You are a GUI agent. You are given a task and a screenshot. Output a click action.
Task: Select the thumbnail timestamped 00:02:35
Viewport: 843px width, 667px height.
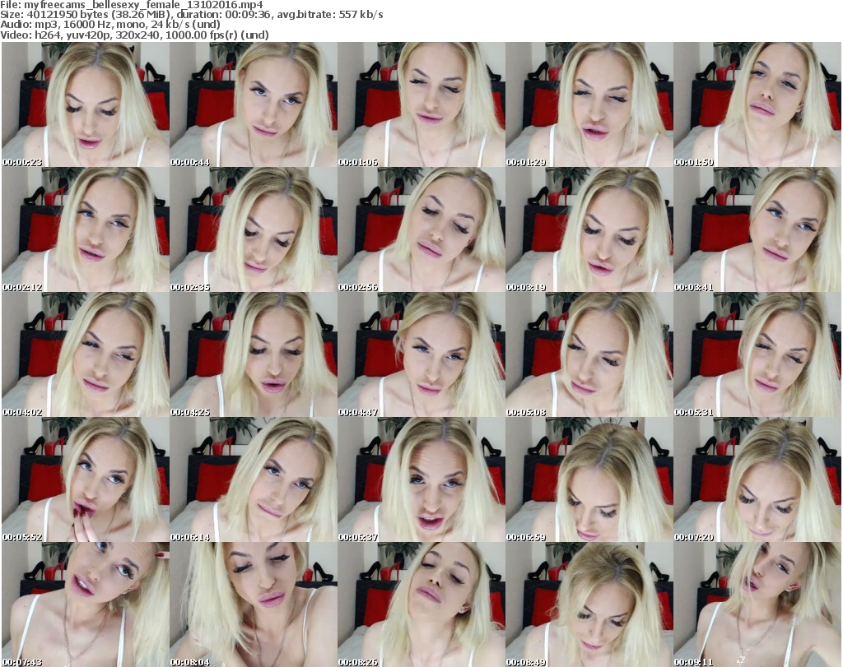(254, 229)
